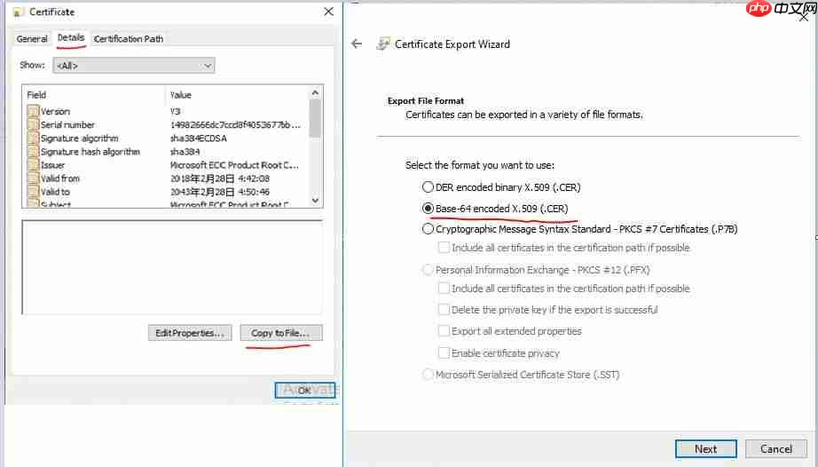Switch to the General tab
Viewport: 818px width, 467px height.
click(x=32, y=39)
